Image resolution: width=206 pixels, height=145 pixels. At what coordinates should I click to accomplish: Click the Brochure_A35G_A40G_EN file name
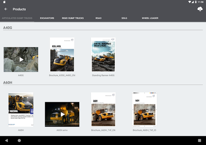click(x=62, y=75)
